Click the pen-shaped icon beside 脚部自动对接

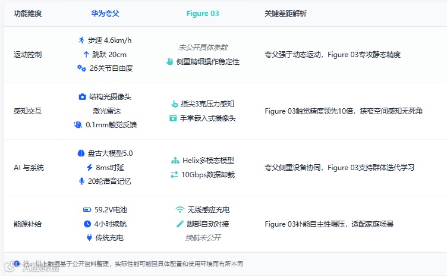point(180,224)
